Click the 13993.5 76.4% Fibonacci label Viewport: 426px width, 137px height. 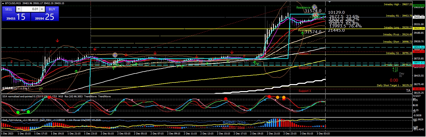tap(345, 26)
